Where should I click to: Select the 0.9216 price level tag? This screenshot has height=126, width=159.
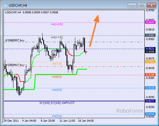150,114
